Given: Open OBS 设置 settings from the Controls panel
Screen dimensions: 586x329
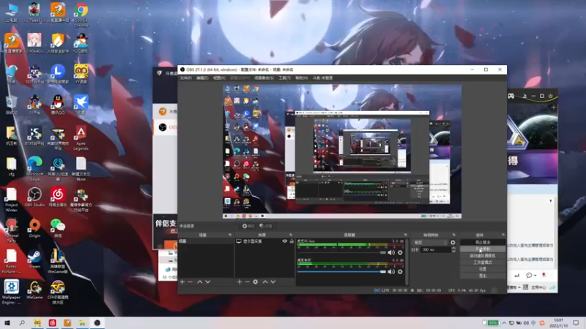Looking at the screenshot, I should 483,269.
